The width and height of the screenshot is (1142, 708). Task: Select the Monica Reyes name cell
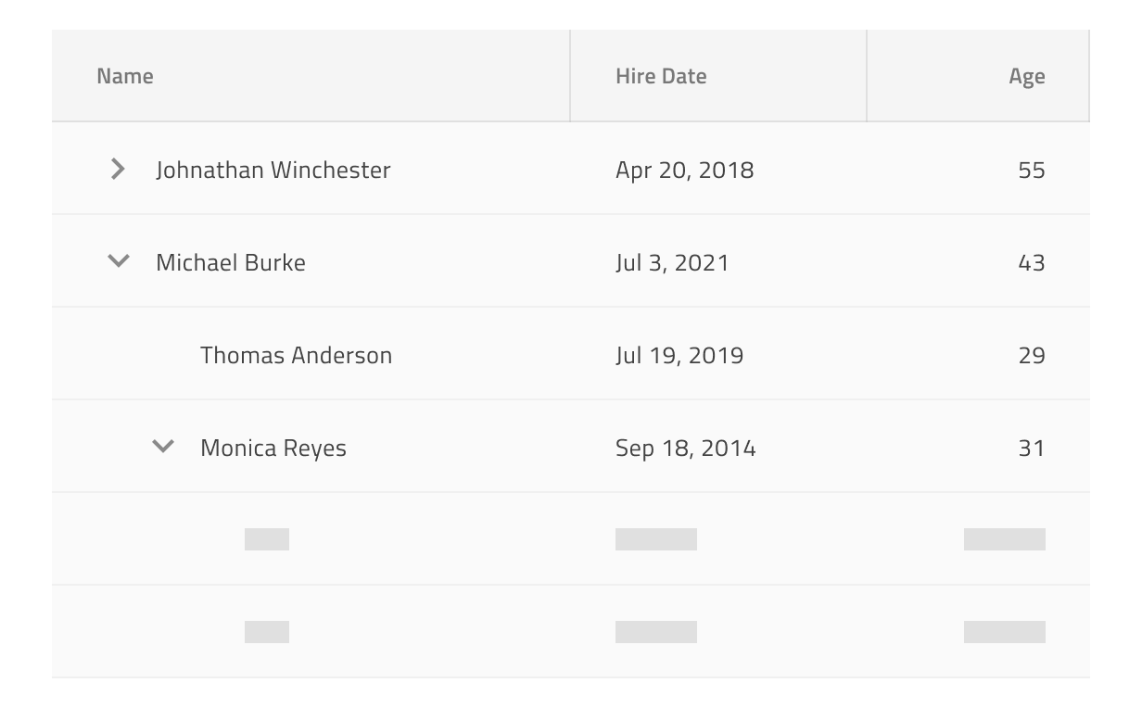(311, 447)
